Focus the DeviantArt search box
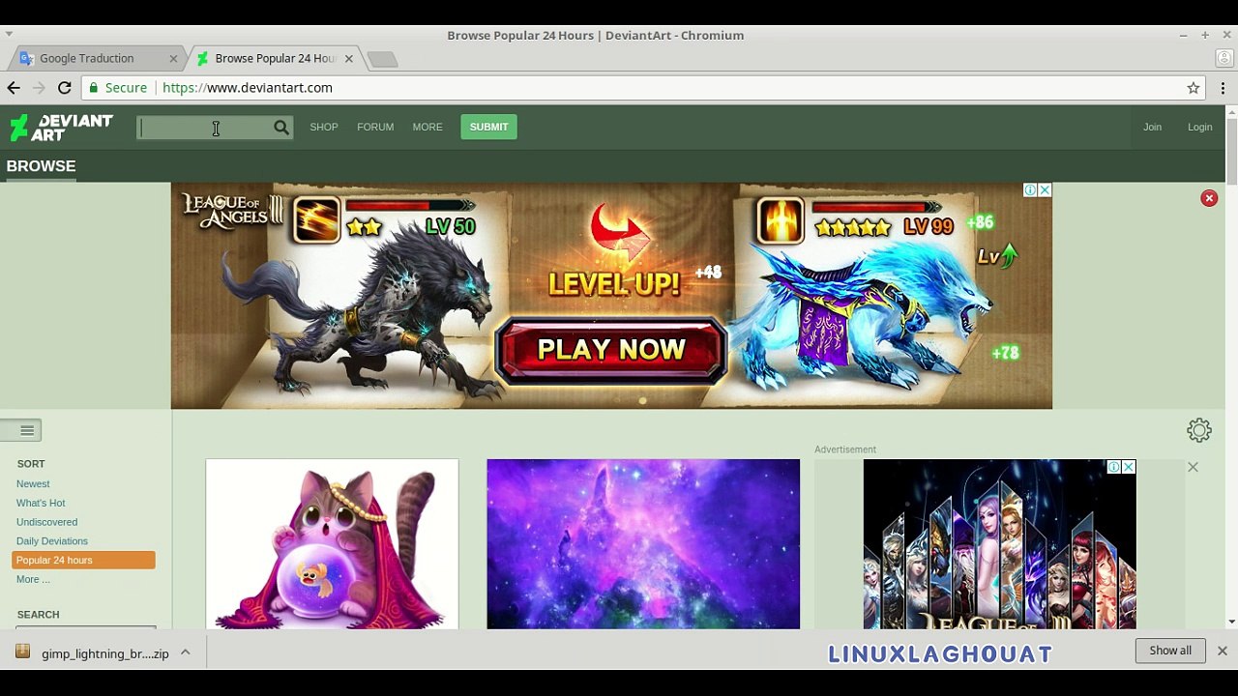This screenshot has height=696, width=1238. pos(205,128)
